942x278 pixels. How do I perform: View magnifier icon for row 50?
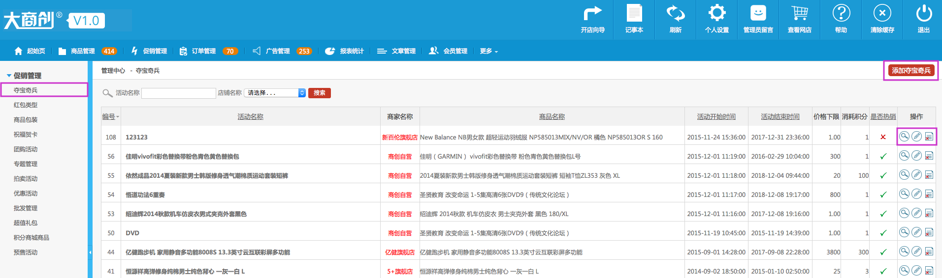904,232
